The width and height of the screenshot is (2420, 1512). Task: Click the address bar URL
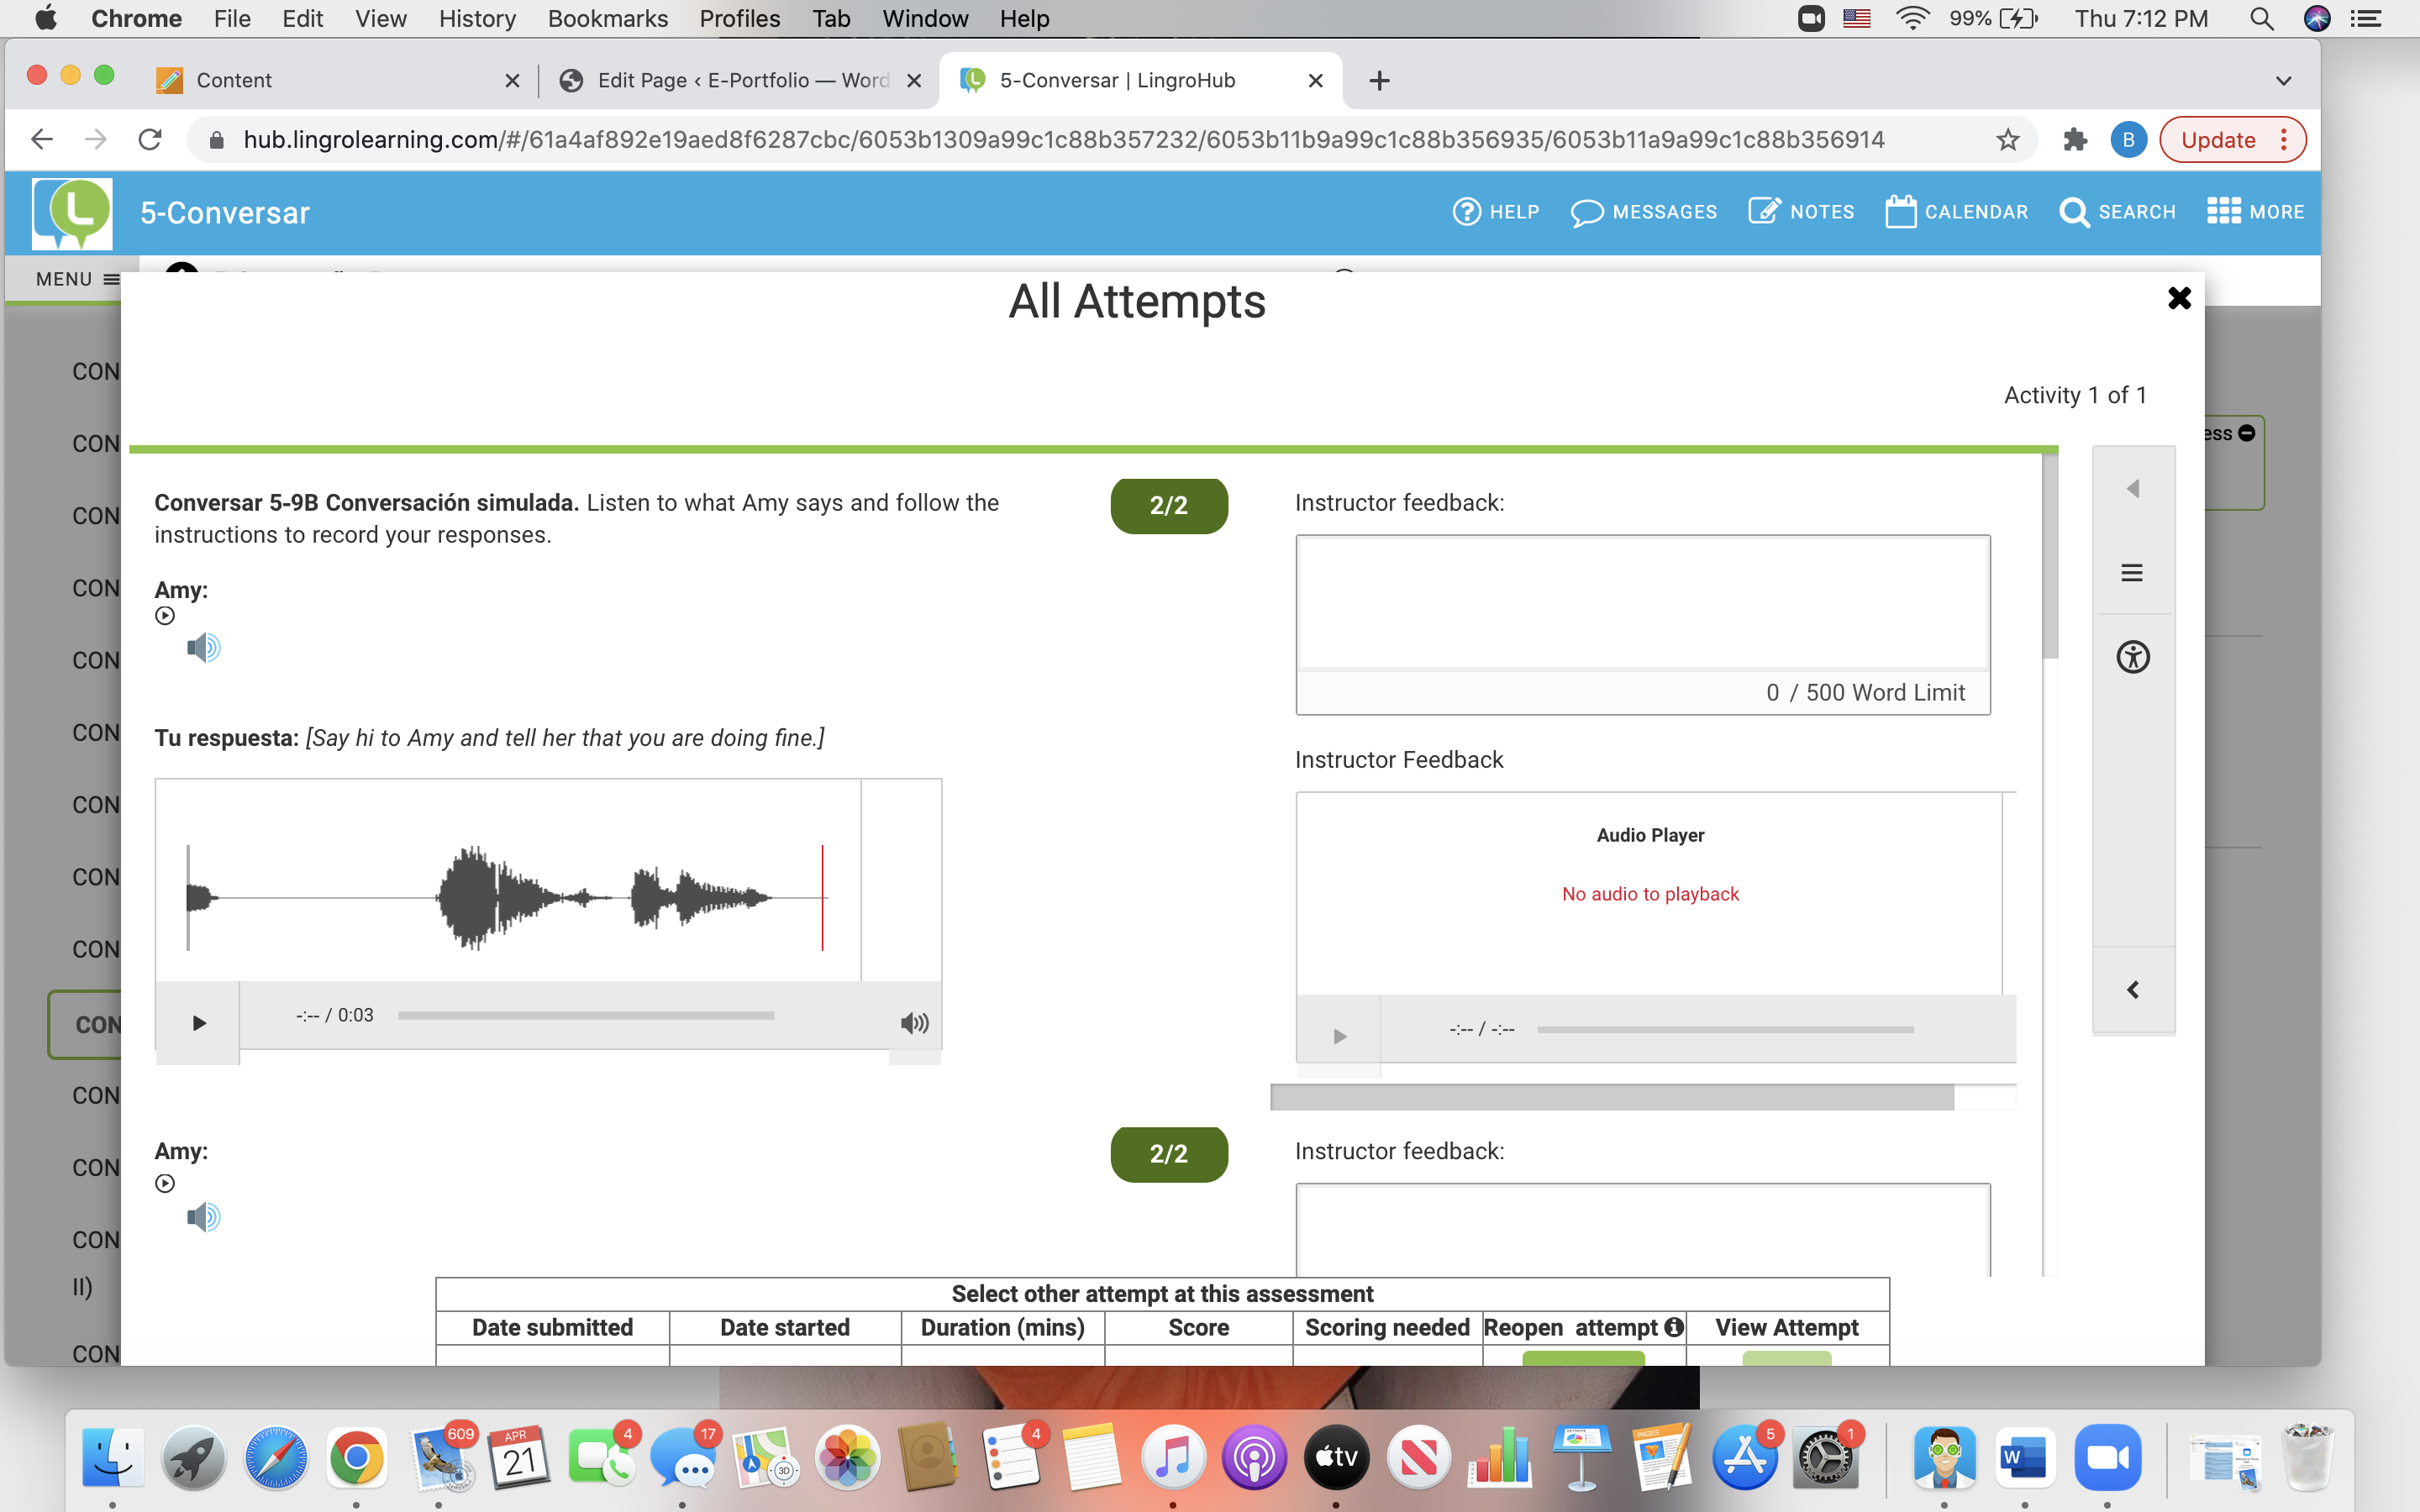click(1064, 139)
